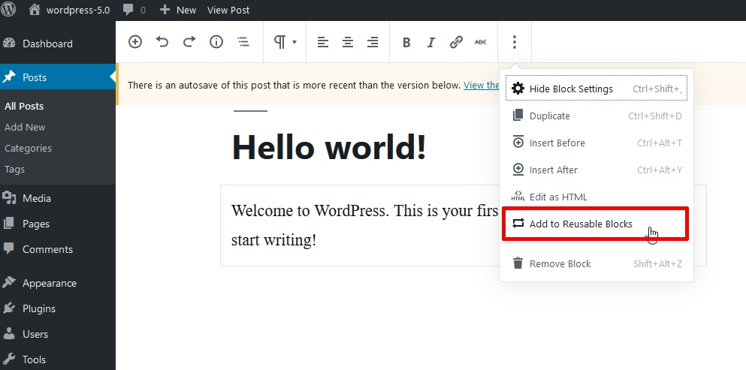Viewport: 746px width, 370px height.
Task: Open the block navigation list icon
Action: pyautogui.click(x=243, y=42)
